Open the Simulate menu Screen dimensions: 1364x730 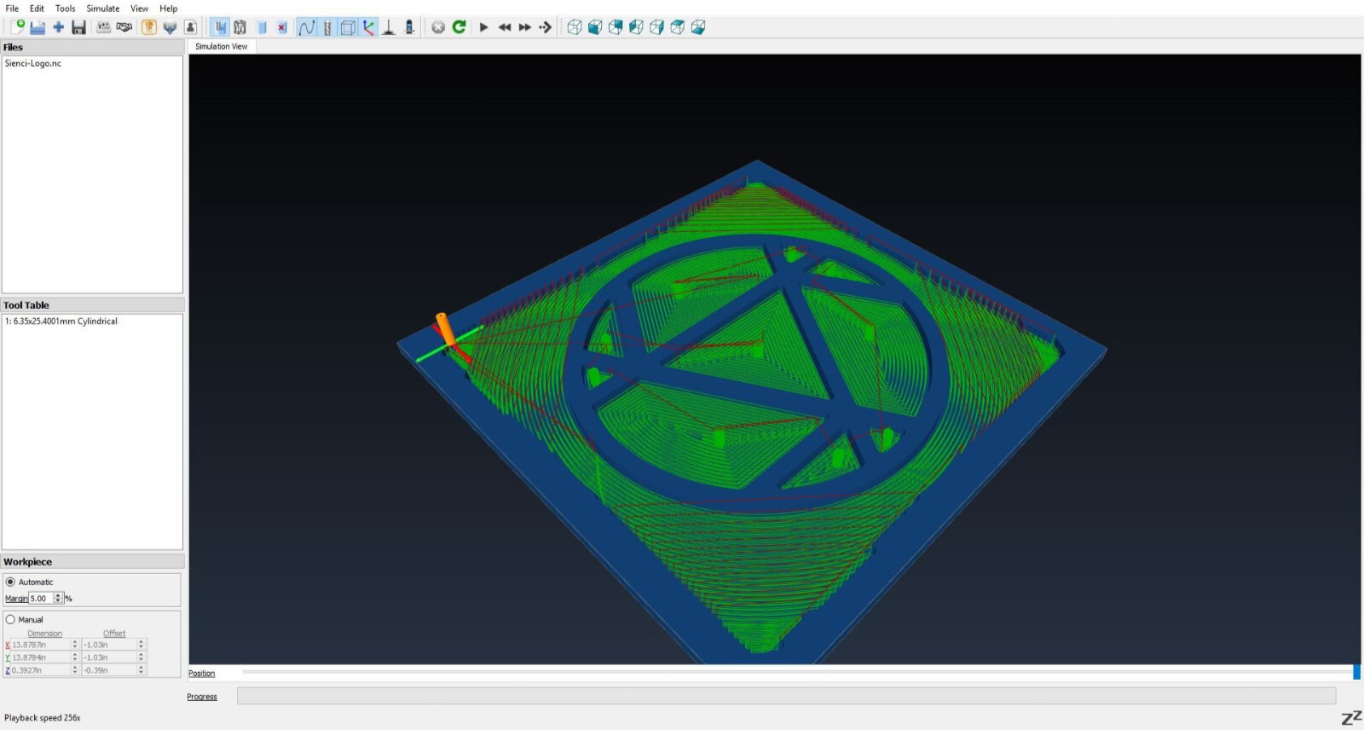tap(103, 9)
